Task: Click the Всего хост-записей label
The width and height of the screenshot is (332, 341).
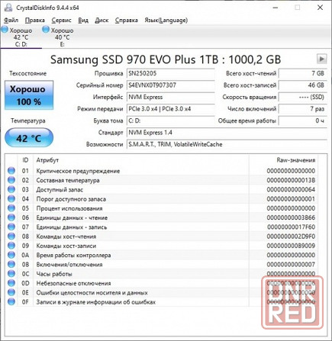Action: pyautogui.click(x=250, y=85)
